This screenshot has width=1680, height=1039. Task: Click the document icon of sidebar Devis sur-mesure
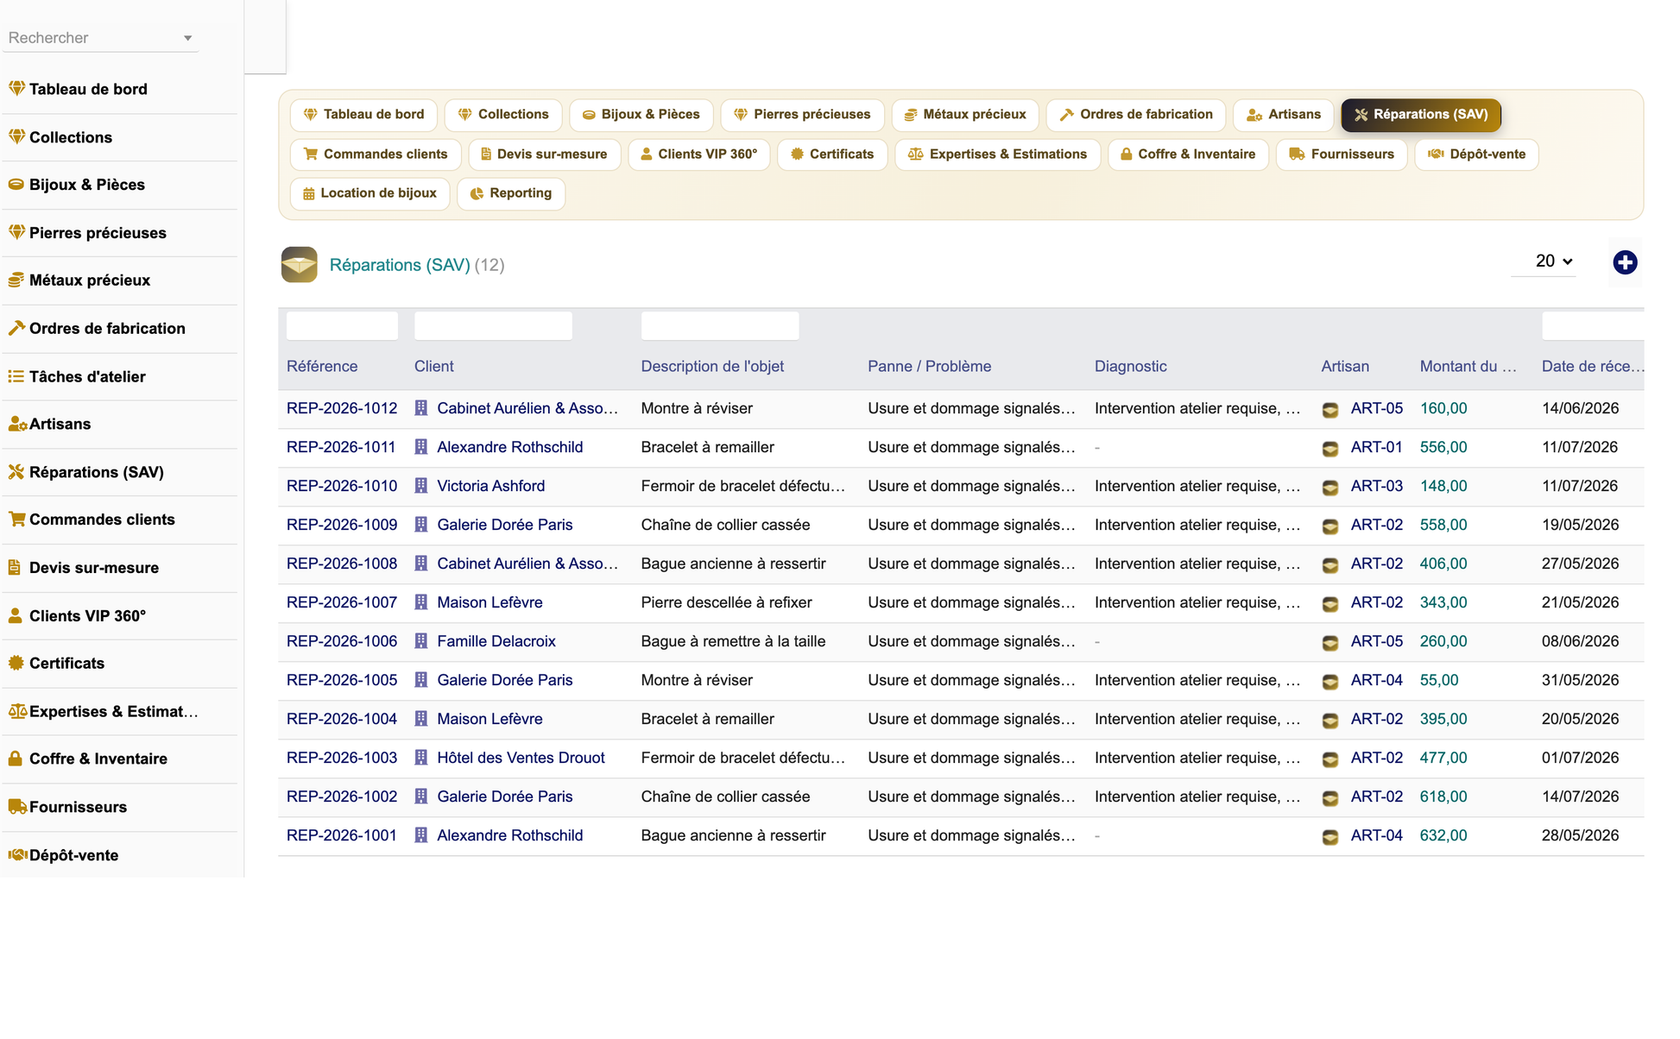(x=15, y=567)
